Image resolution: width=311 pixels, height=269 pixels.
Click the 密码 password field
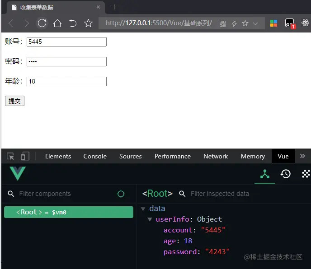point(66,61)
